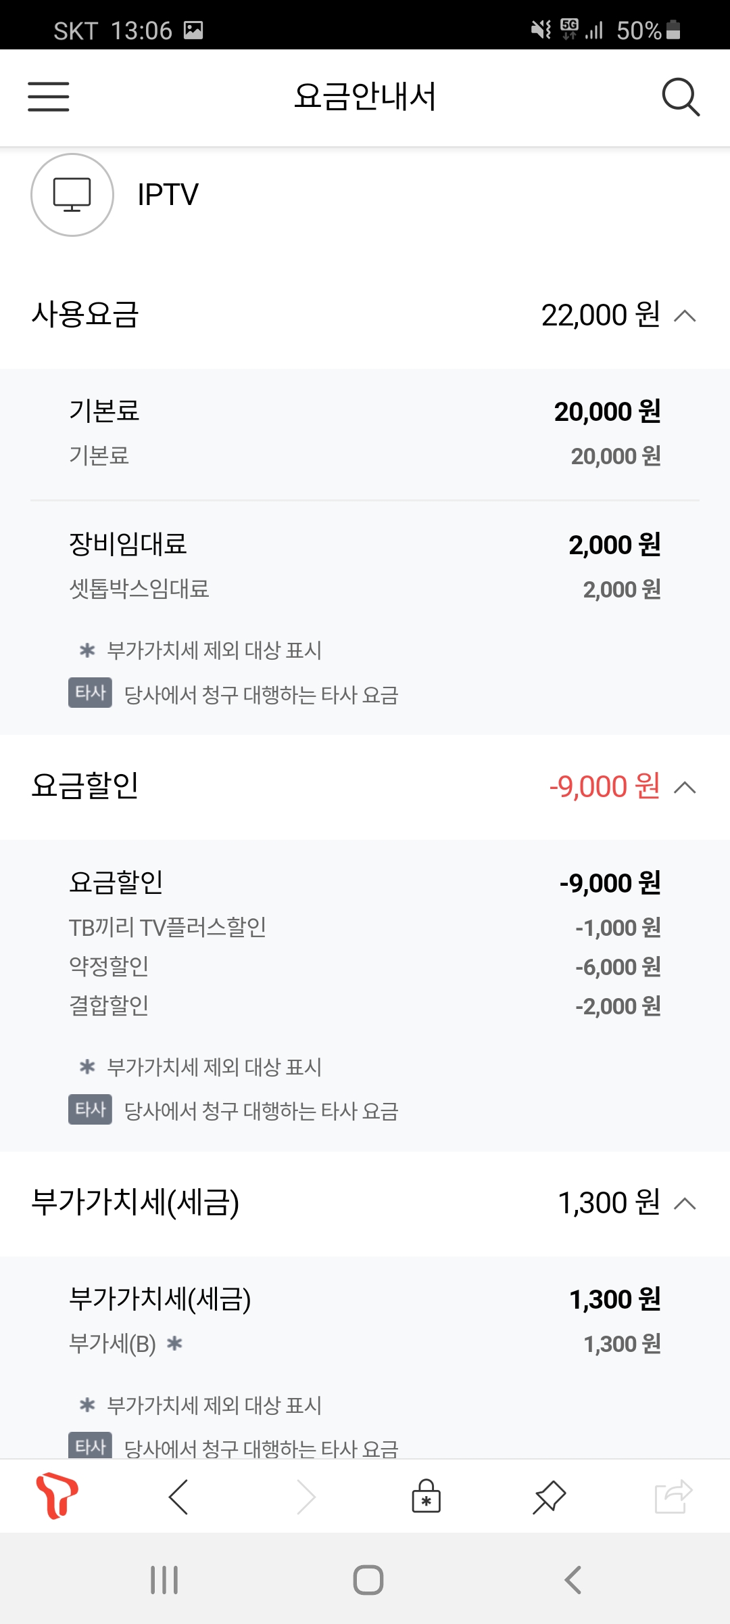Tap the lock icon in bottom toolbar
The width and height of the screenshot is (730, 1624).
[426, 1496]
